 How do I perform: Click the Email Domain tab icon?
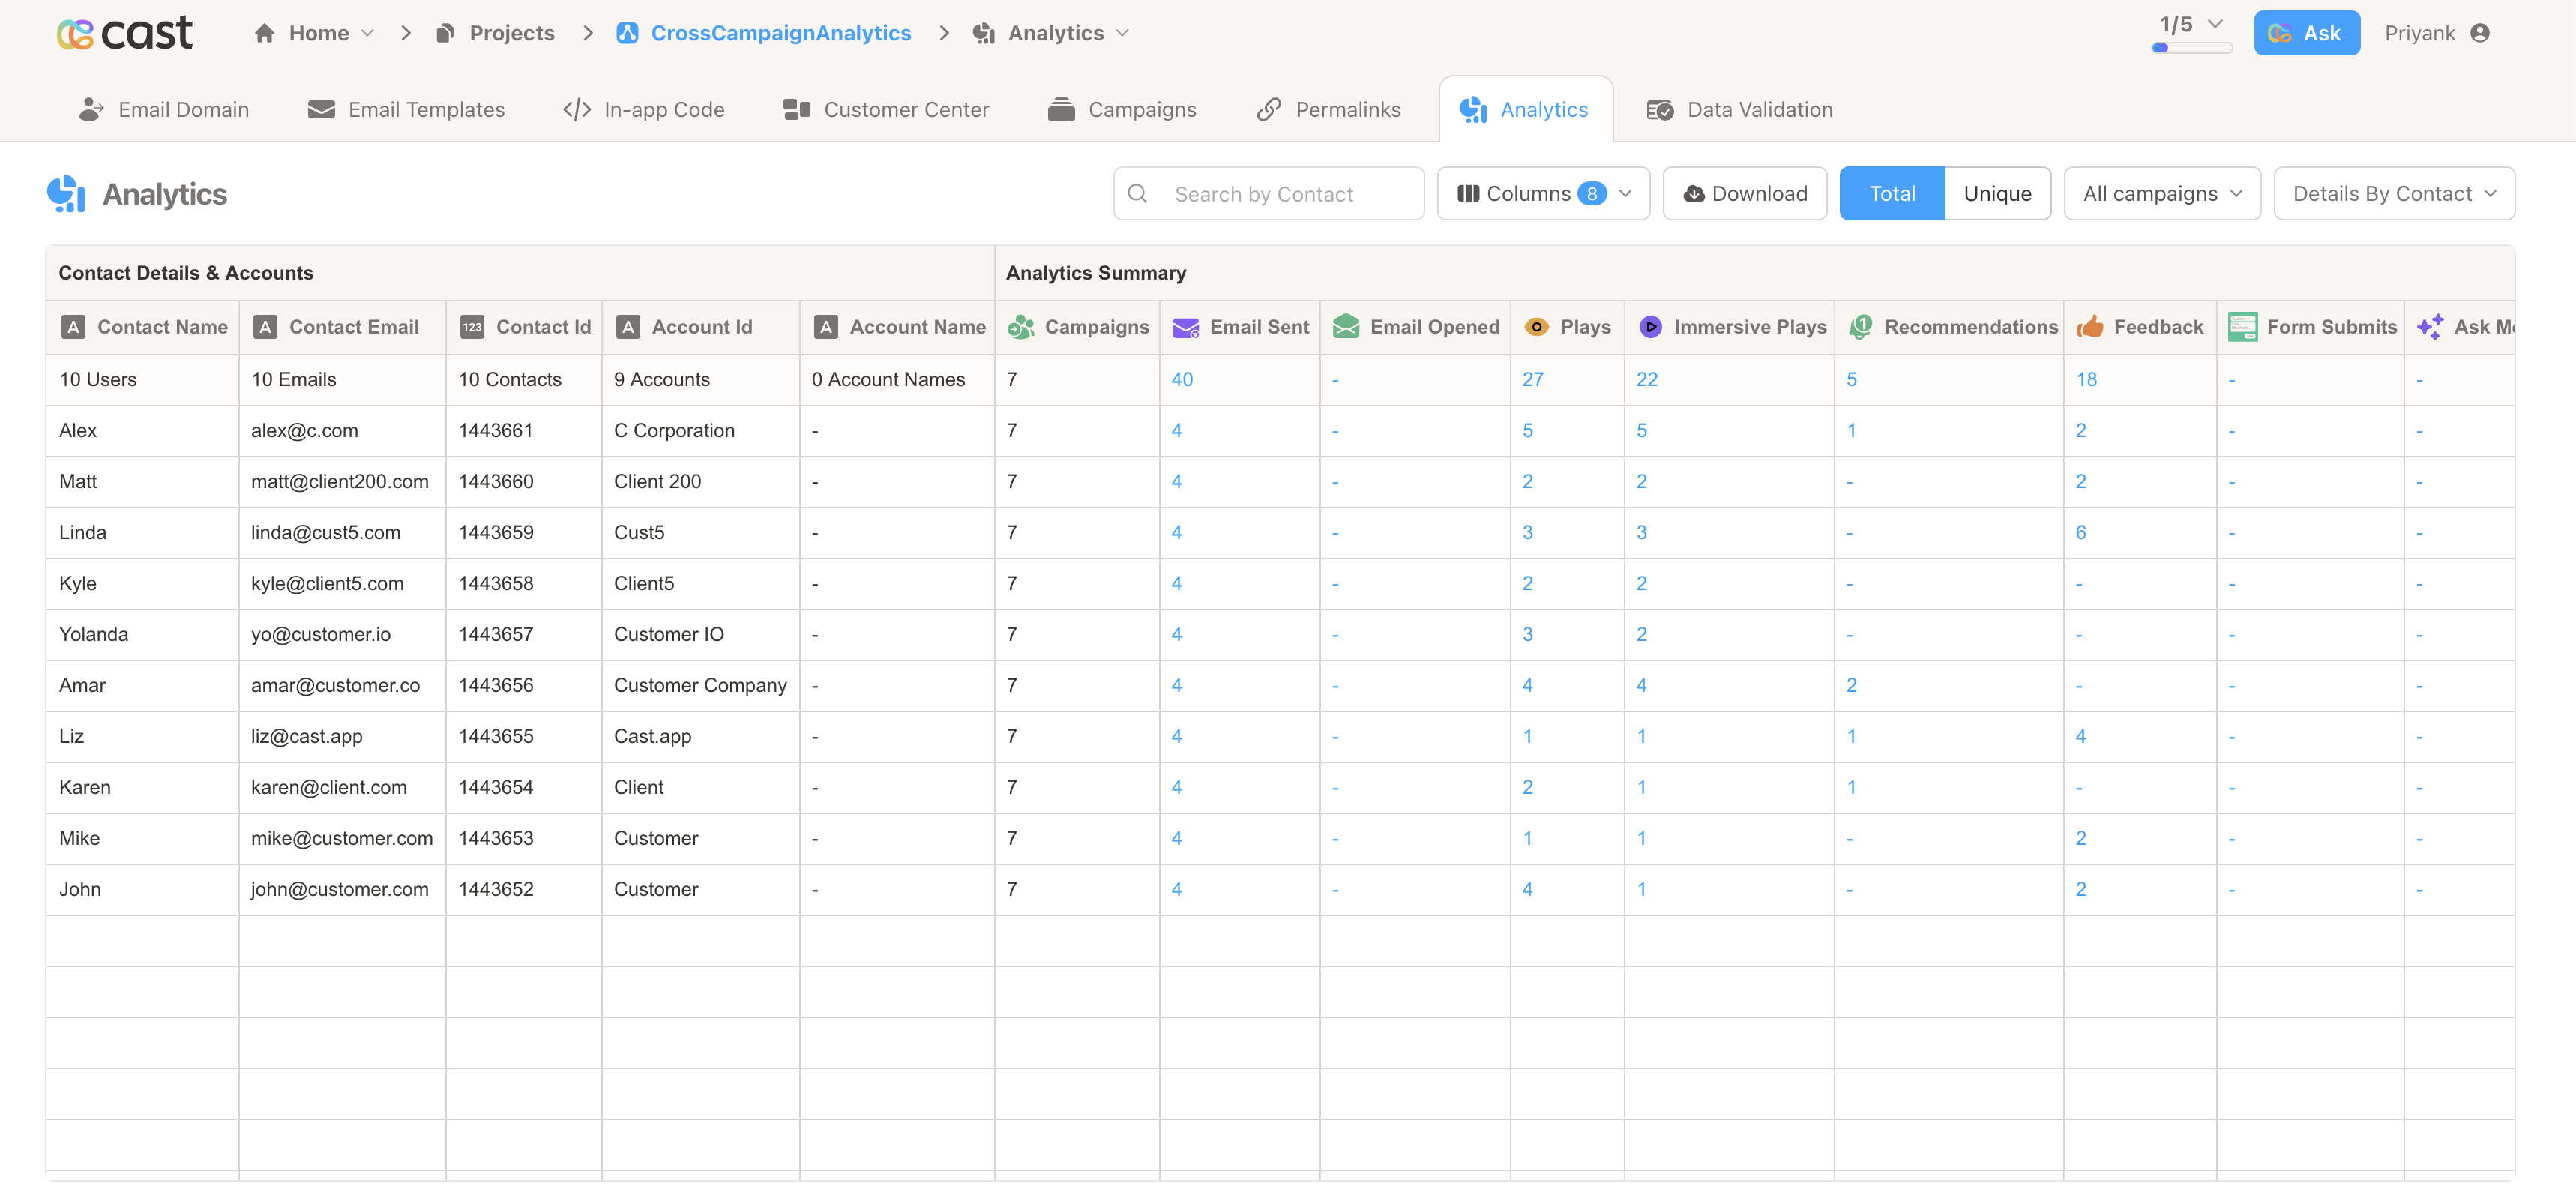coord(91,109)
